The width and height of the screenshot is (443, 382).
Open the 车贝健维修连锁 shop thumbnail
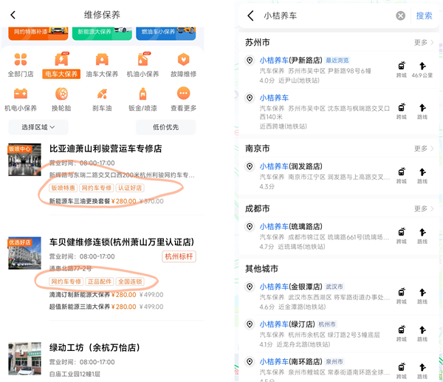pos(24,253)
